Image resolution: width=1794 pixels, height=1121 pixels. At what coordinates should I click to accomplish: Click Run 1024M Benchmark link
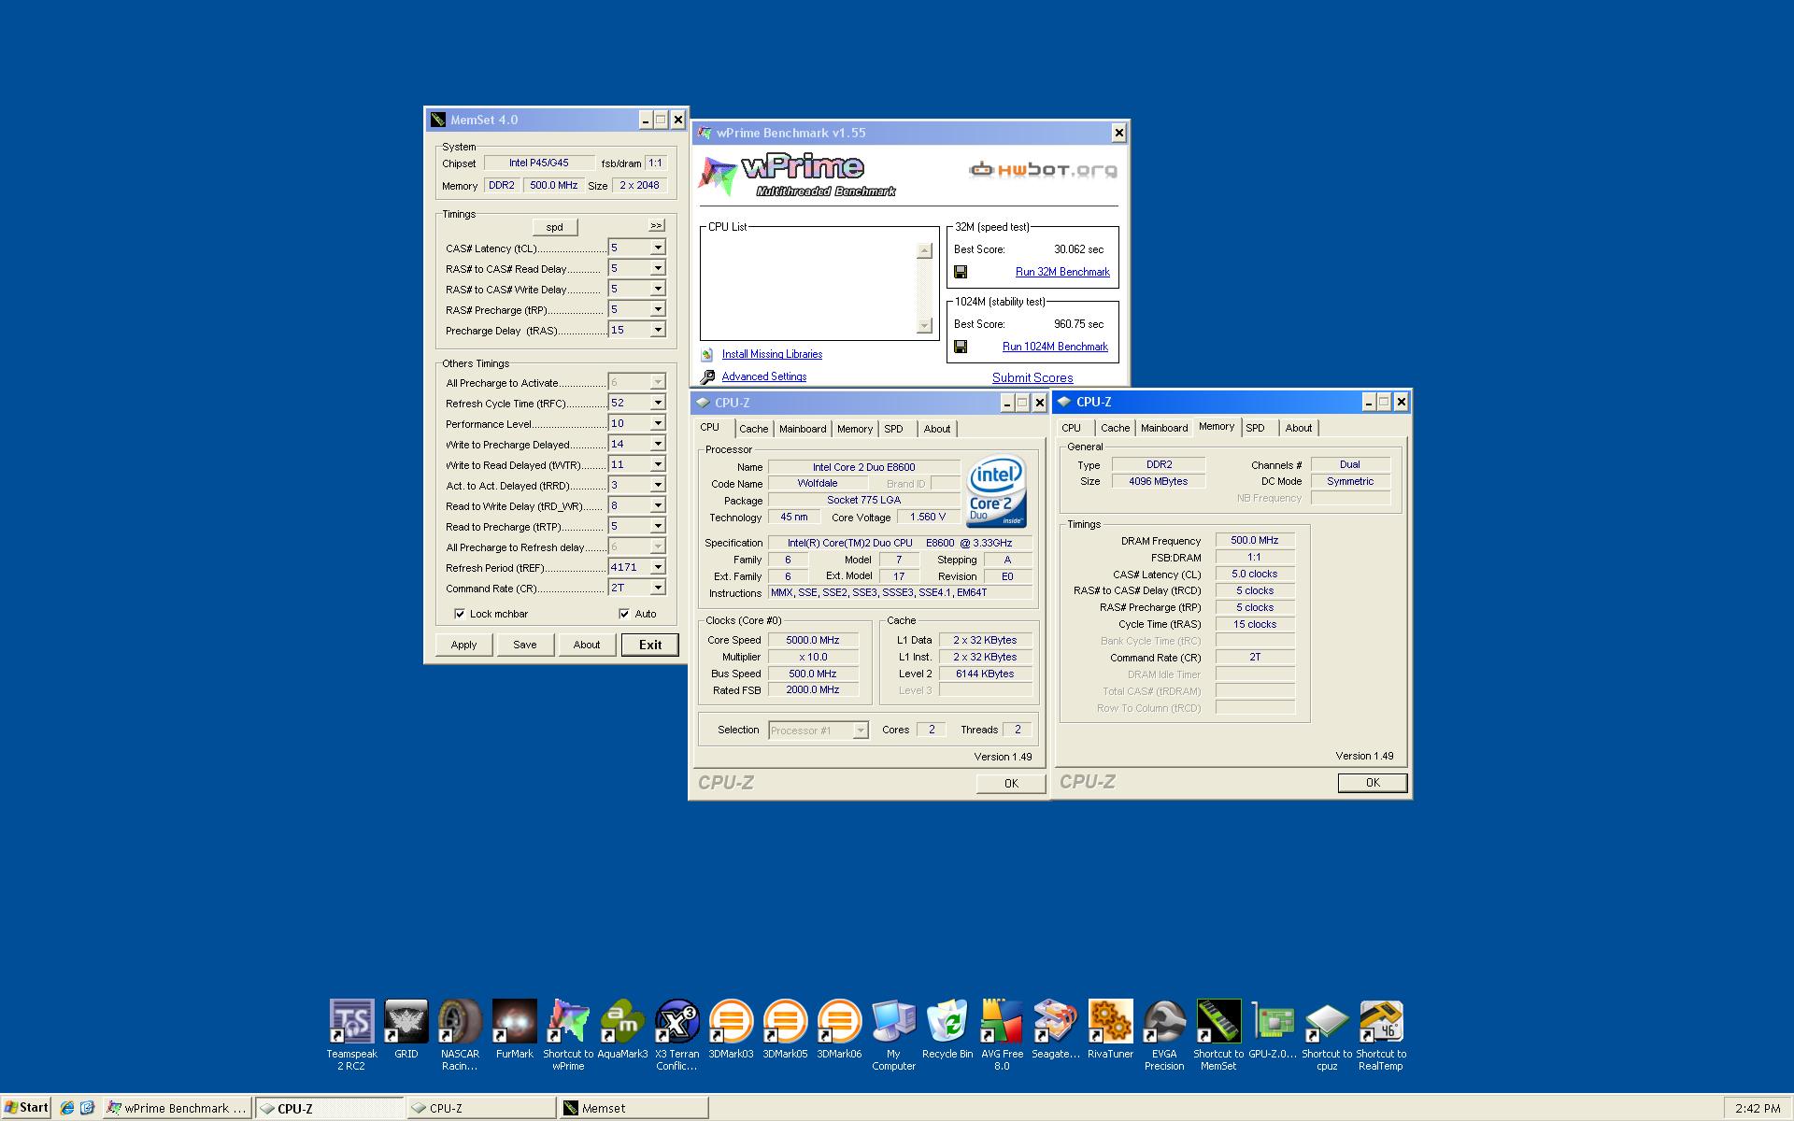click(1055, 347)
